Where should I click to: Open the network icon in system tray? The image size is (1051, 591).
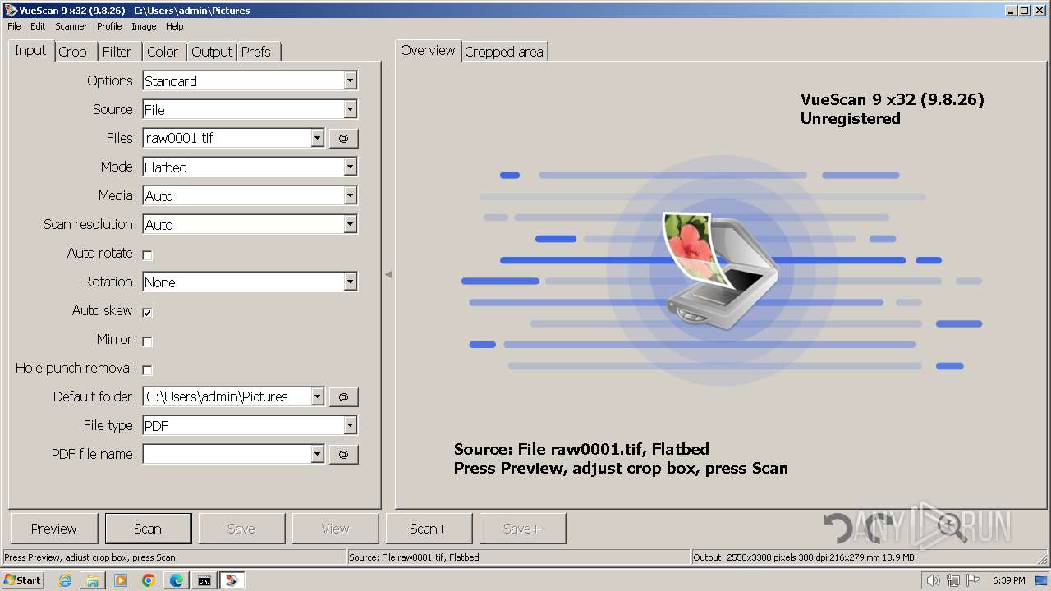click(x=953, y=580)
